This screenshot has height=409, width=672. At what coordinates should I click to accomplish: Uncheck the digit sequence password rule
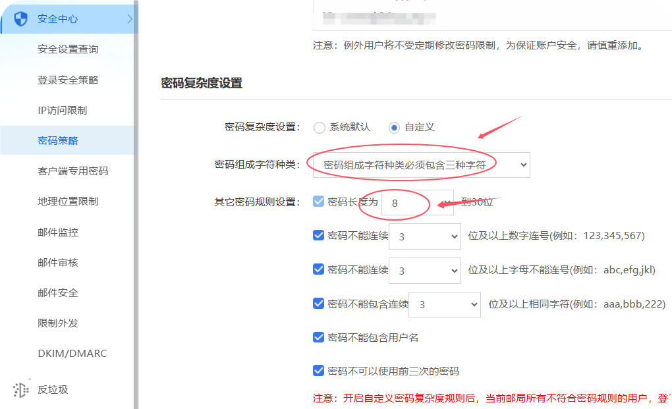coord(319,236)
